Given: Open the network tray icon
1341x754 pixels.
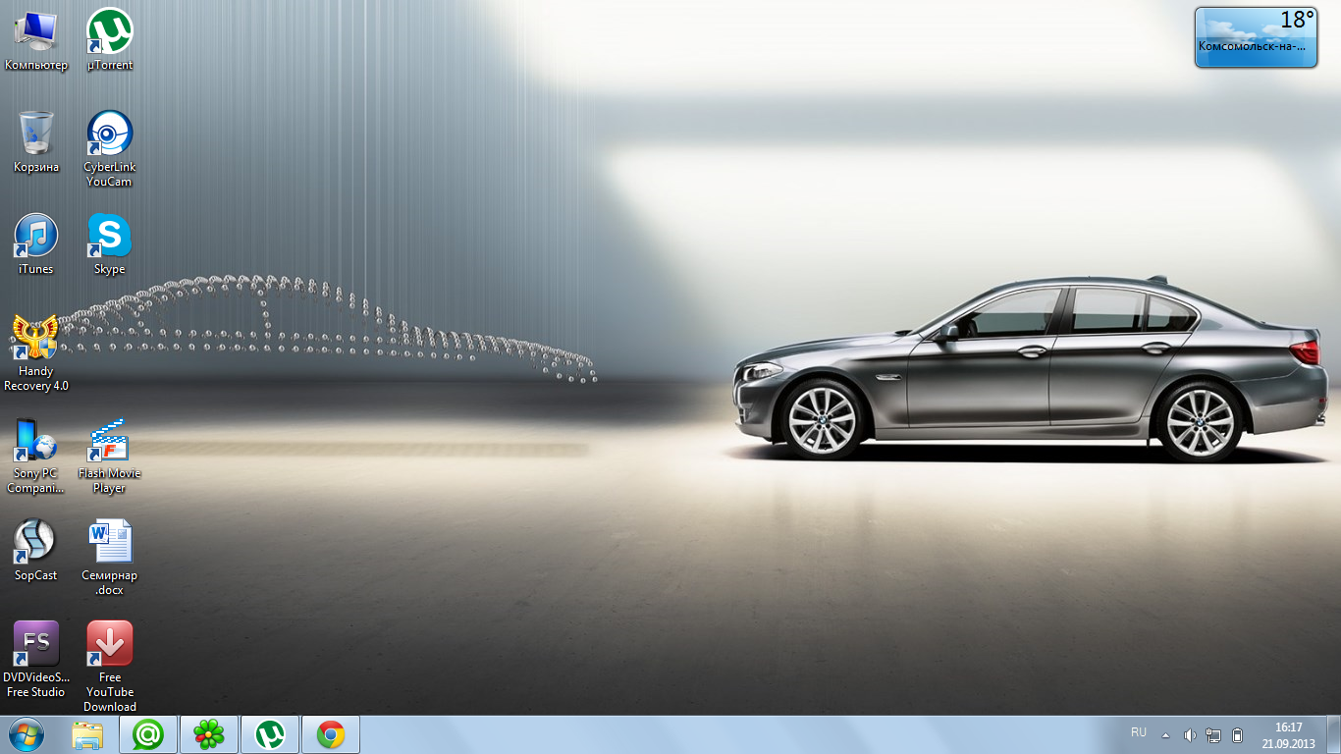Looking at the screenshot, I should (1213, 734).
